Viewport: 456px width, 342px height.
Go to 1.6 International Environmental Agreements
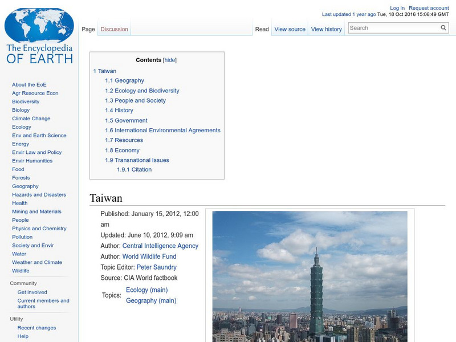162,131
